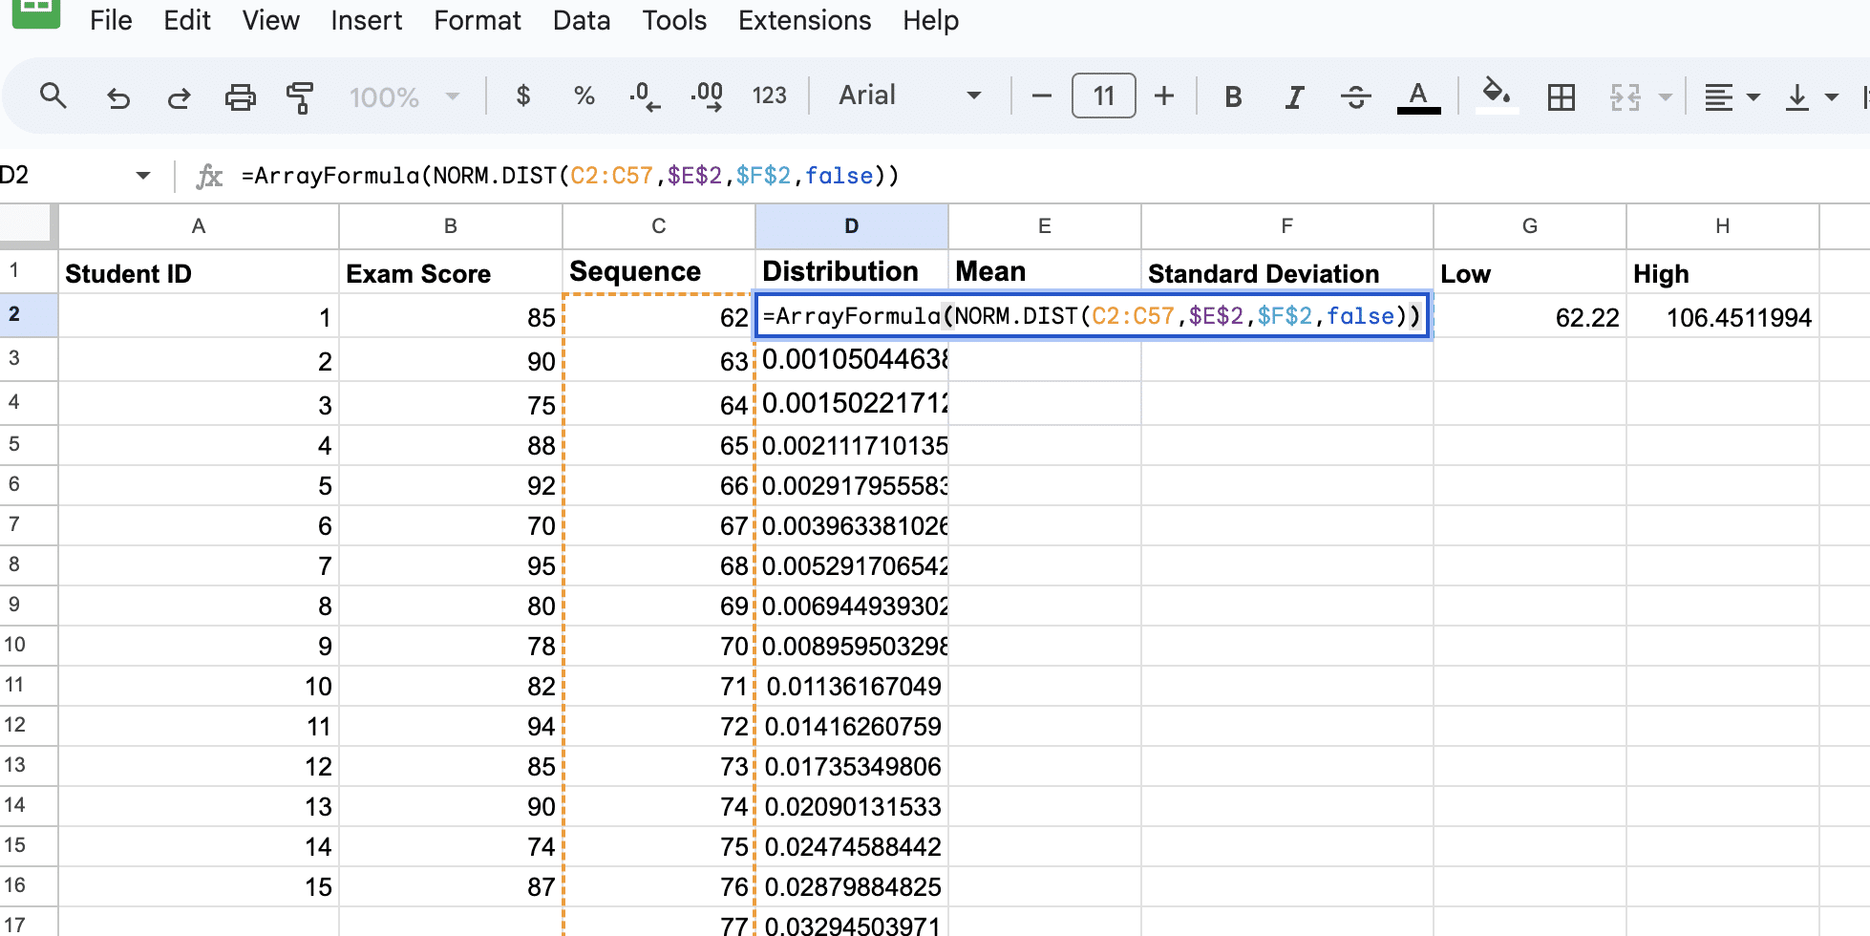Open vertical align dropdown
Viewport: 1870px width, 936px height.
1811,96
